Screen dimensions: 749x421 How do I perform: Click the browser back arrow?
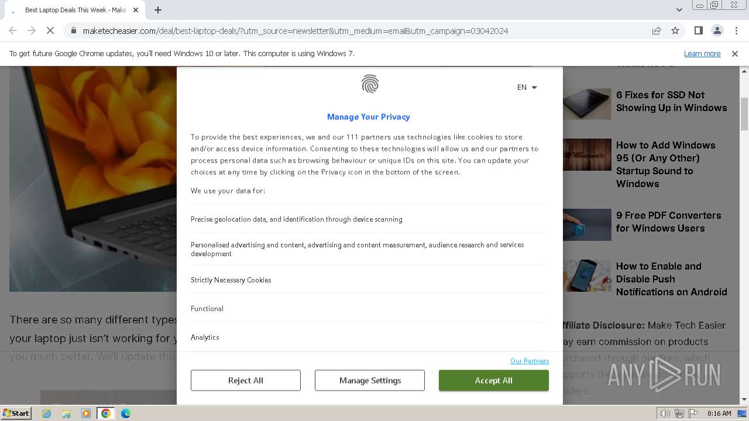click(x=13, y=30)
